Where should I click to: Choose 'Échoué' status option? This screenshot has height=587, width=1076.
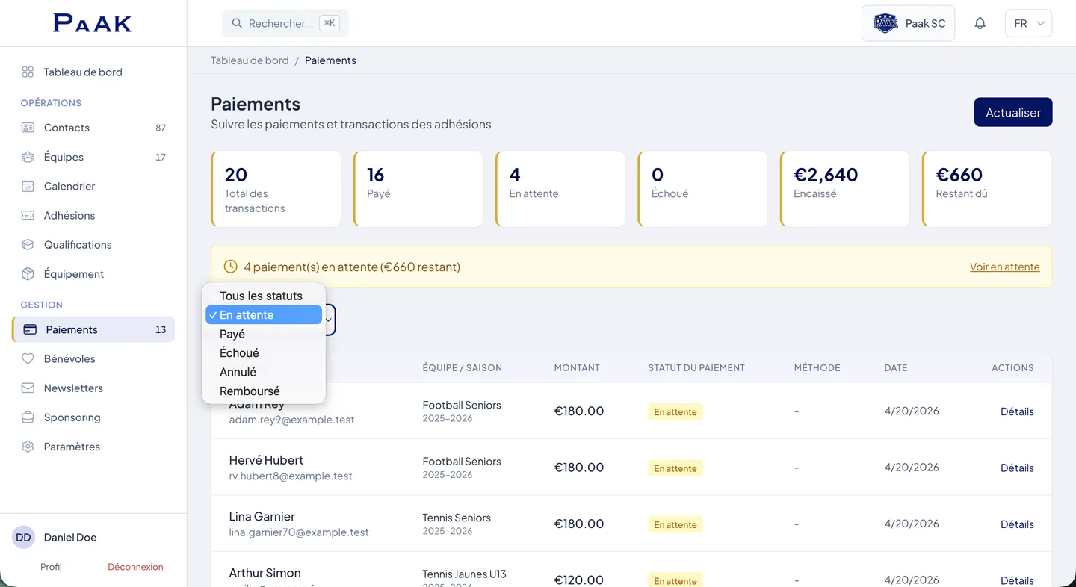[x=264, y=353]
